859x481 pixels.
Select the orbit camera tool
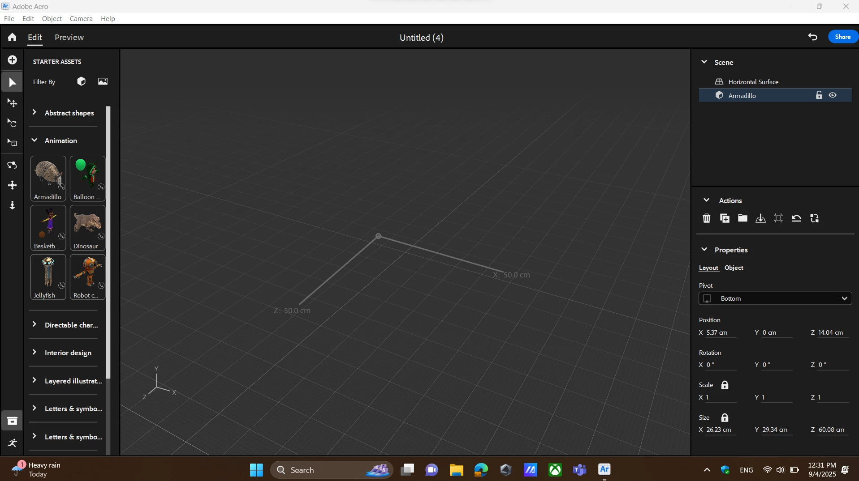[x=12, y=165]
